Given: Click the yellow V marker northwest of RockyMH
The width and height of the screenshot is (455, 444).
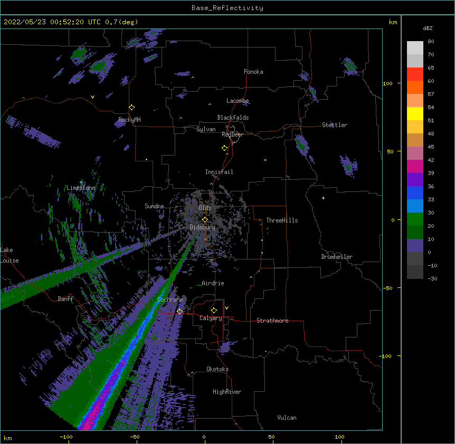Looking at the screenshot, I should coord(92,97).
